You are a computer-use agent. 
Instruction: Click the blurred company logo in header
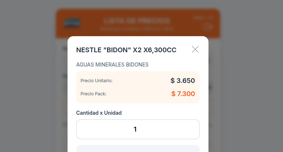click(x=72, y=23)
